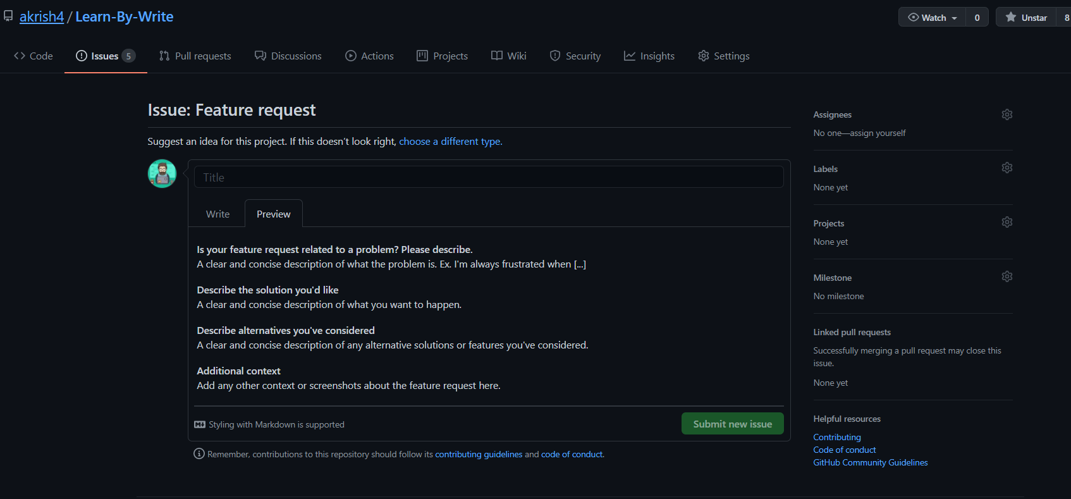Click the repository icon beside akrish4
Image resolution: width=1071 pixels, height=499 pixels.
tap(8, 16)
